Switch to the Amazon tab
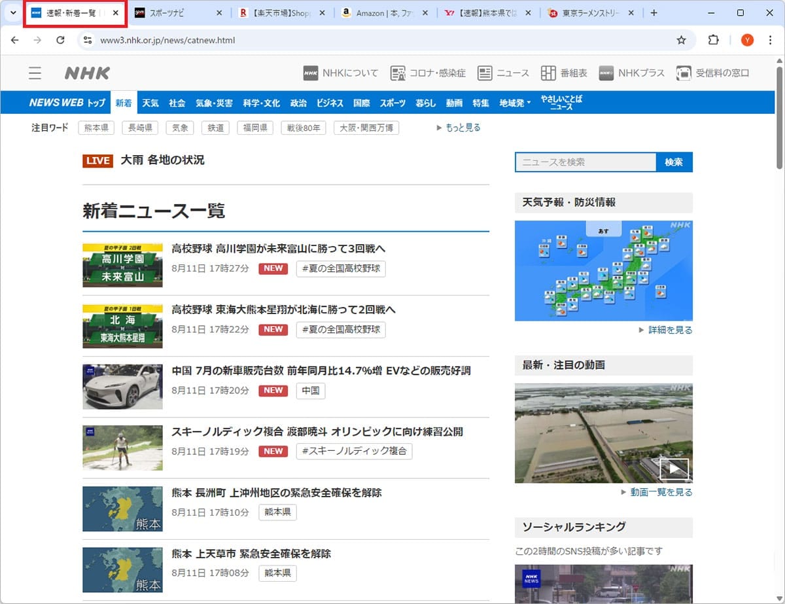 (x=386, y=13)
